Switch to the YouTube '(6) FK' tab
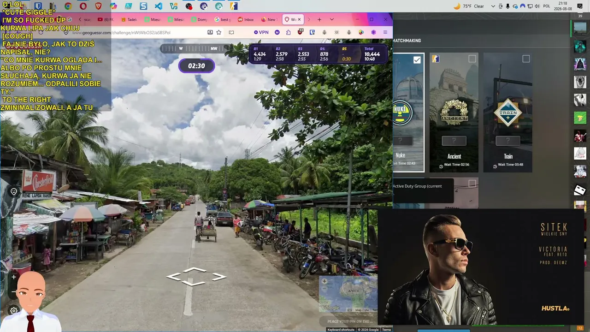 [x=106, y=19]
